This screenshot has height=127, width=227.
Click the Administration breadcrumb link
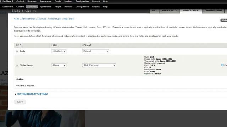28,19
